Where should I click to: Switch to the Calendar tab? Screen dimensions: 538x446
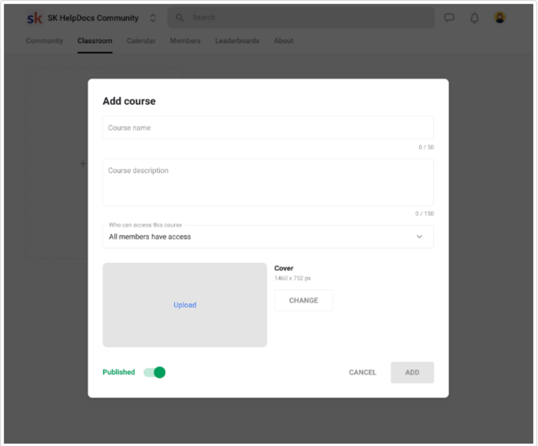coord(141,41)
